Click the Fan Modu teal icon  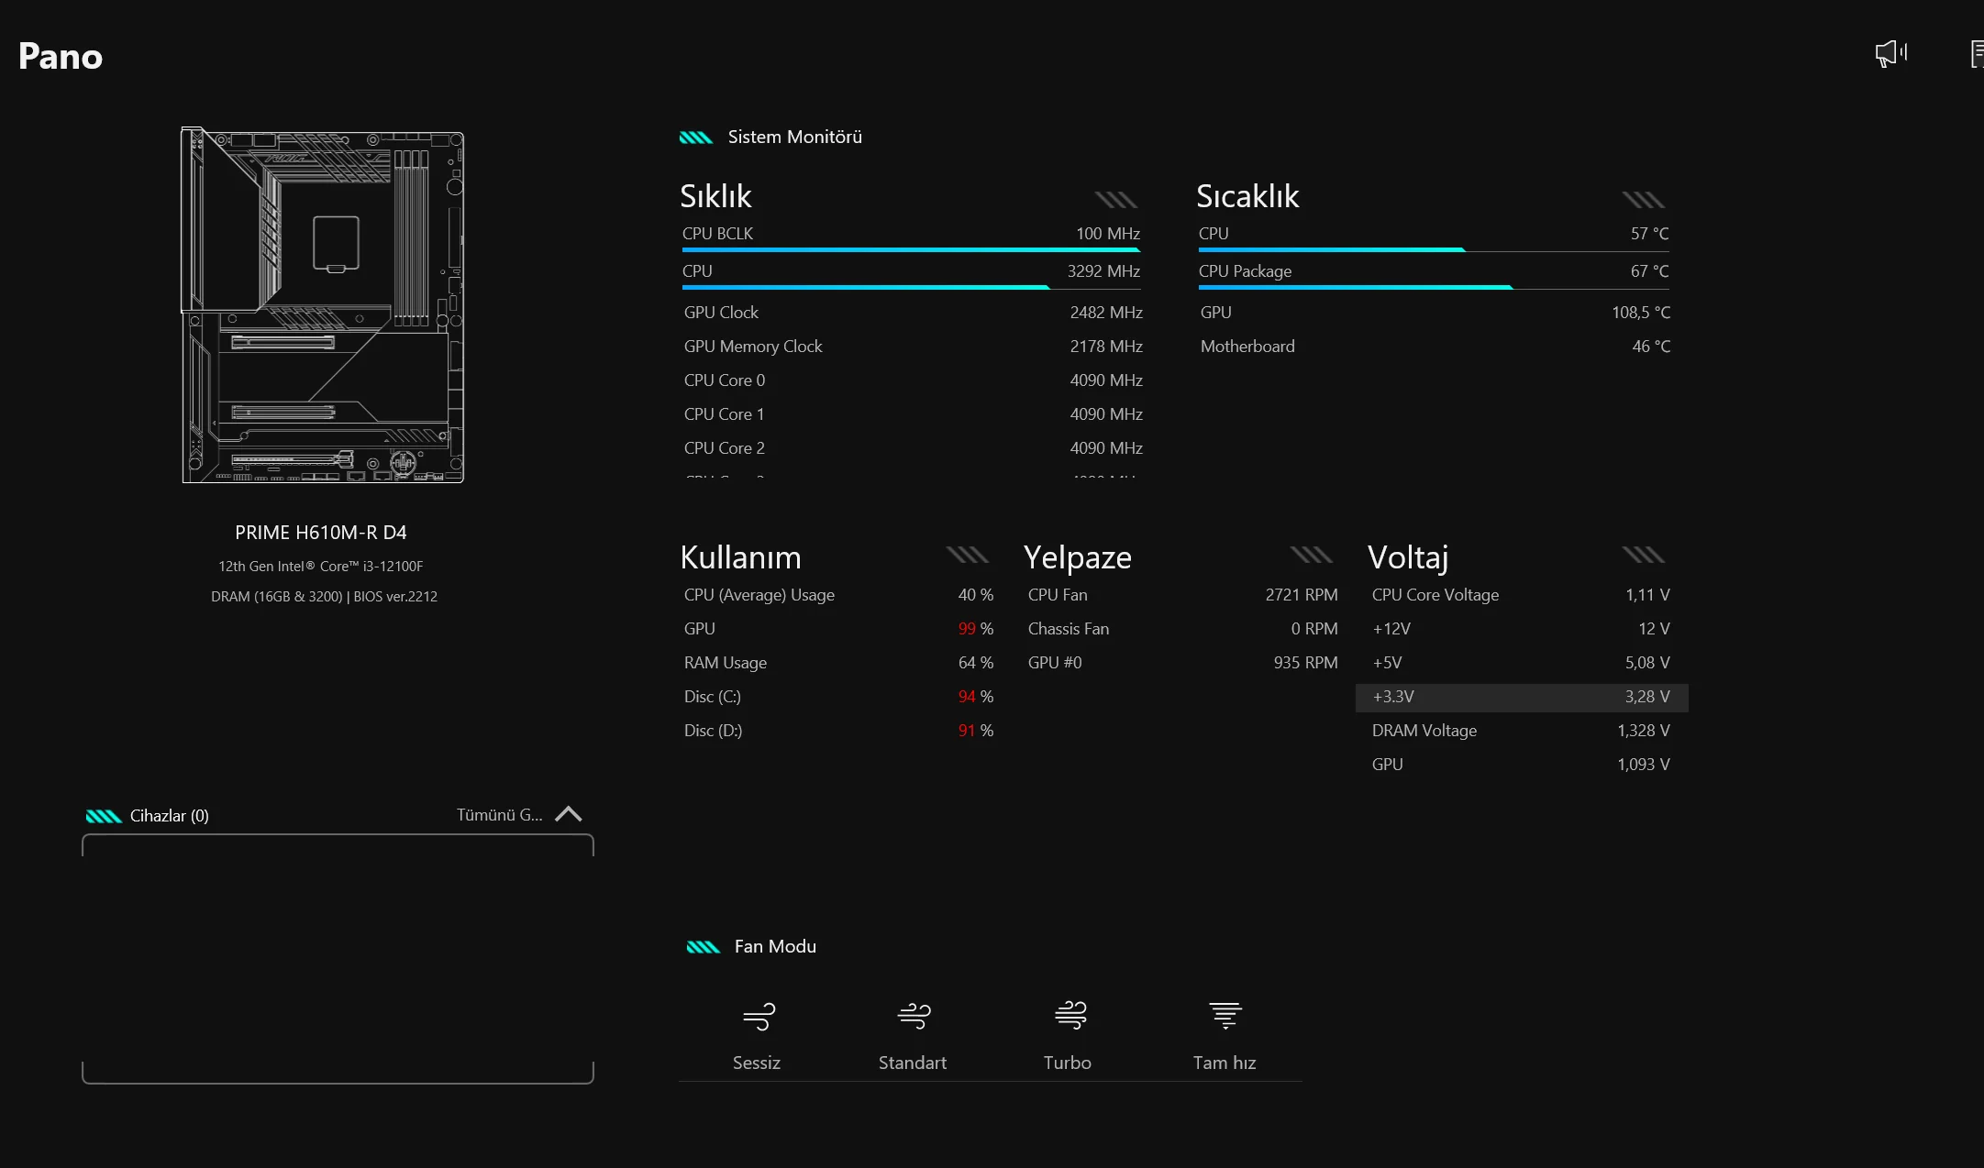point(703,945)
